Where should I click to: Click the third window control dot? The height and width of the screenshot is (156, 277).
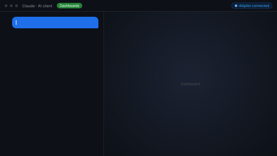(x=16, y=6)
